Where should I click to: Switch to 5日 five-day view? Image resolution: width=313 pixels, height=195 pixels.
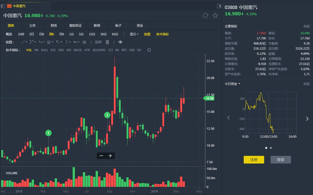coord(31,34)
